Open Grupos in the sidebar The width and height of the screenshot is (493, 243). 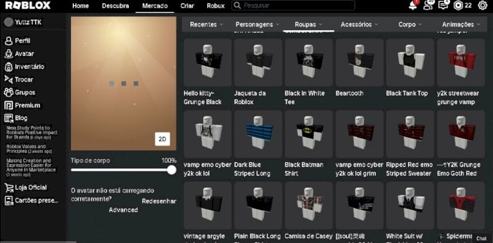(x=20, y=93)
